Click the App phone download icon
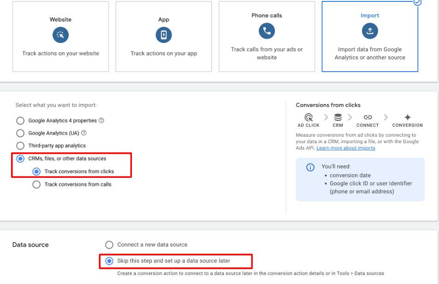The height and width of the screenshot is (284, 439). point(164,35)
